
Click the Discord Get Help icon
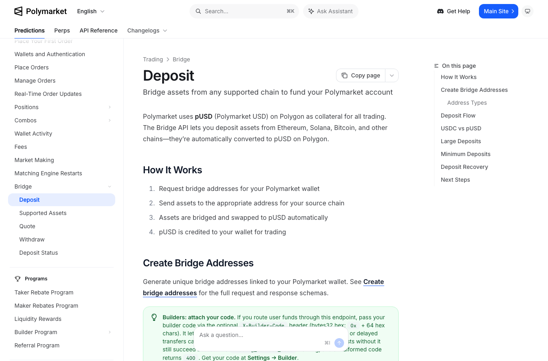[440, 11]
